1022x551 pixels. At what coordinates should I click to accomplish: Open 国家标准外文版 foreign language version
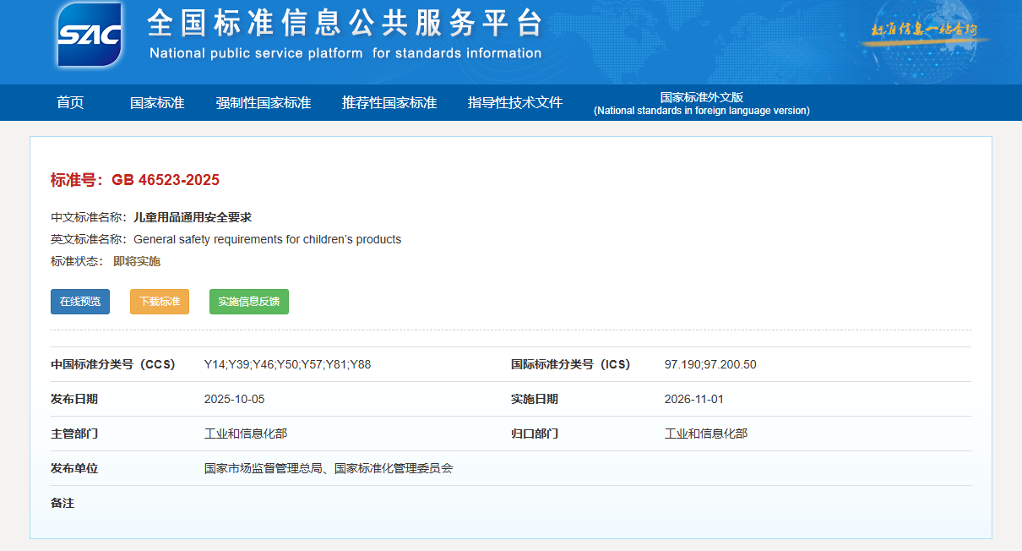(701, 103)
